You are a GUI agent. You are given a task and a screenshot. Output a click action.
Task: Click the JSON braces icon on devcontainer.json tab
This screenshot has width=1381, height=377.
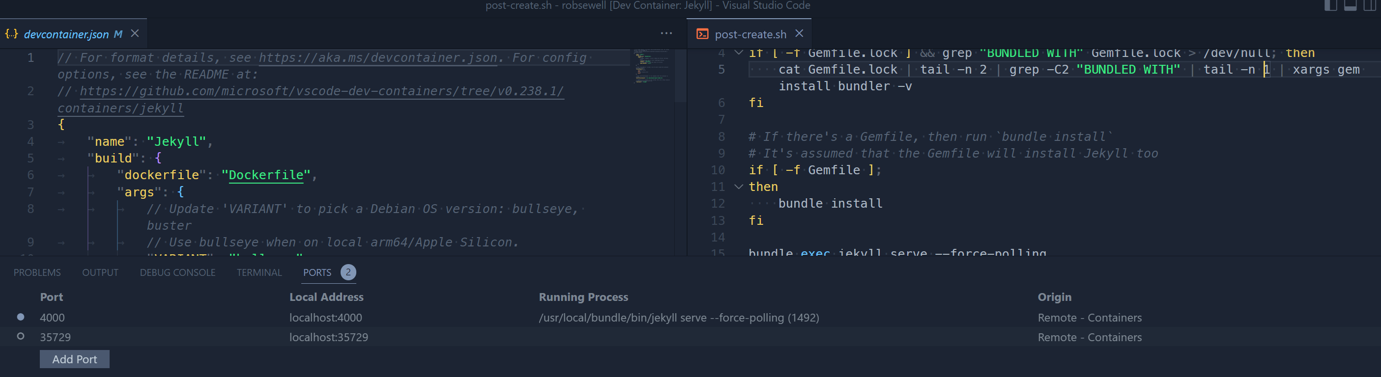12,34
